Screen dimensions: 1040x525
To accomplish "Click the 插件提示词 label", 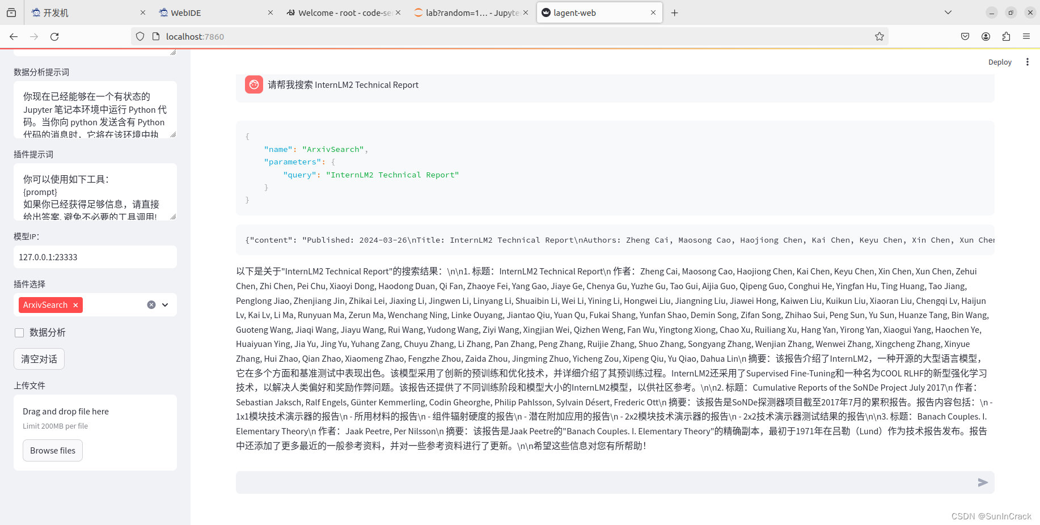I will (33, 154).
